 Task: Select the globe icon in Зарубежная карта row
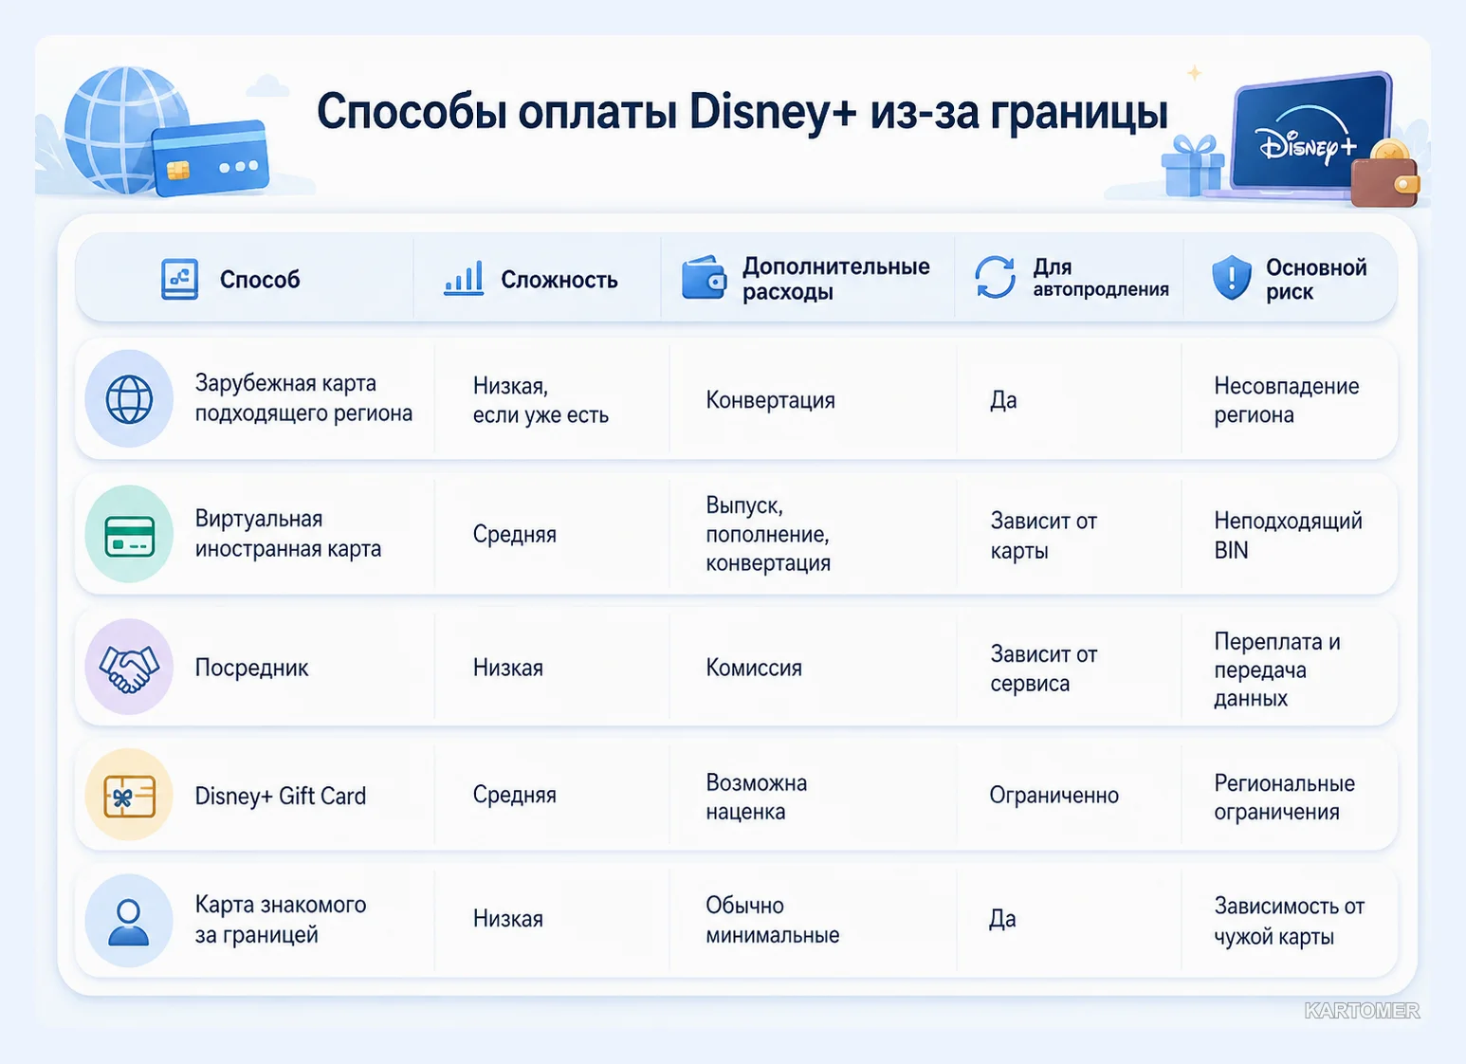tap(129, 399)
